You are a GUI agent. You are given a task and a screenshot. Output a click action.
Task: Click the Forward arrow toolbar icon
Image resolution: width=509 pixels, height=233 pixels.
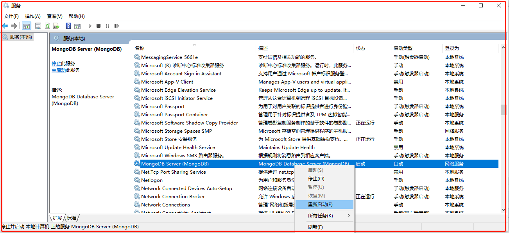coord(14,26)
